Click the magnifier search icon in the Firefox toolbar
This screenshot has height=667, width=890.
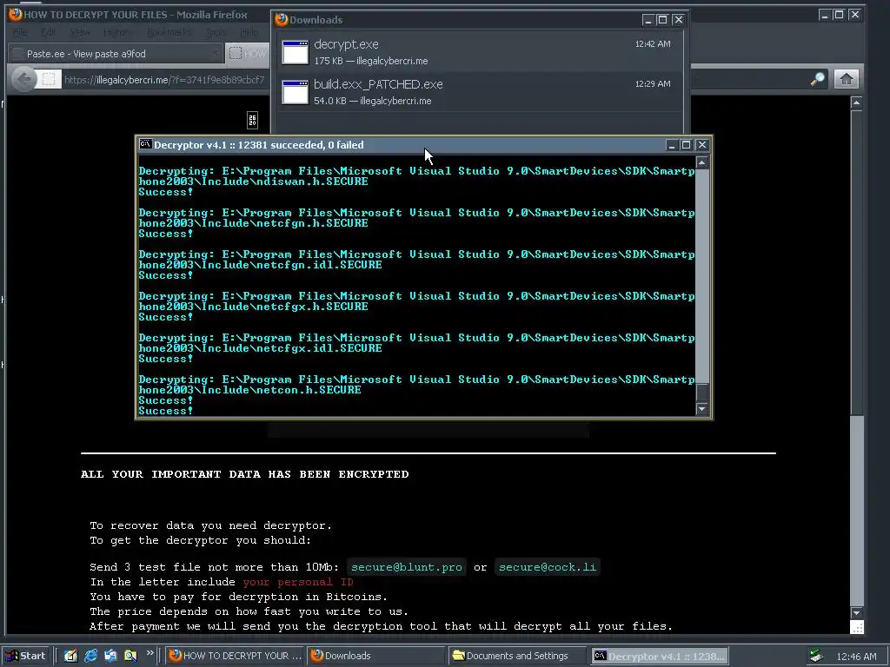(x=817, y=79)
